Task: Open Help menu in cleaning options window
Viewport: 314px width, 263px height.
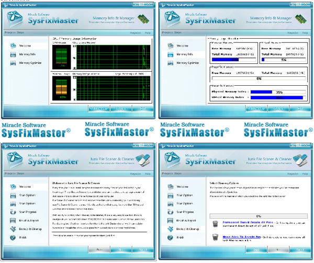Action: [x=305, y=174]
